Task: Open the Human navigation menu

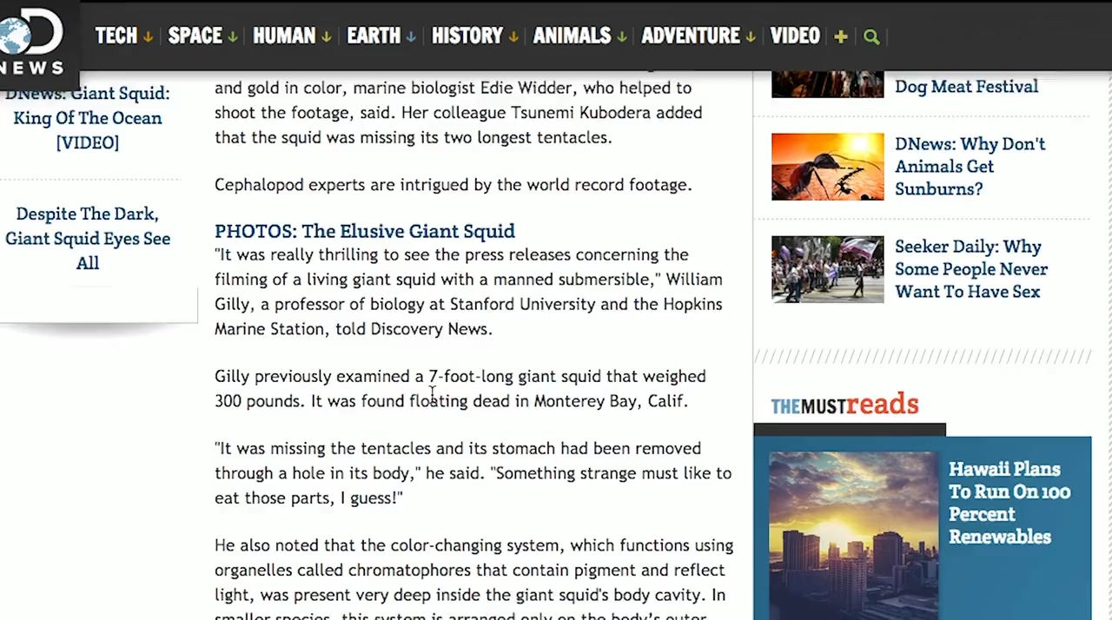Action: click(283, 36)
